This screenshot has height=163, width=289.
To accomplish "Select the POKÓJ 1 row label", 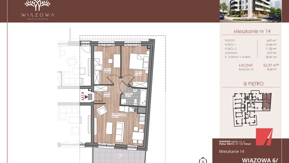I will (230, 45).
